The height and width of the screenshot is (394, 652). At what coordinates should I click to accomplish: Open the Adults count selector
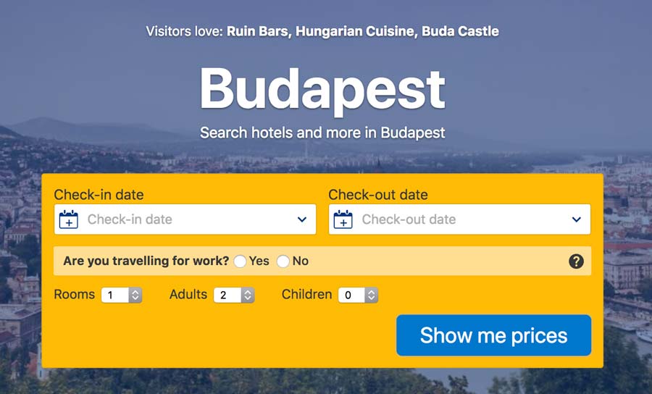234,295
